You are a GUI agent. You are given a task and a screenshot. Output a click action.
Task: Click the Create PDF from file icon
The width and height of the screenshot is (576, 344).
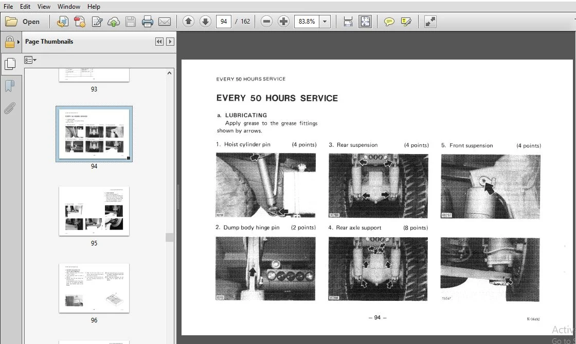click(x=62, y=22)
